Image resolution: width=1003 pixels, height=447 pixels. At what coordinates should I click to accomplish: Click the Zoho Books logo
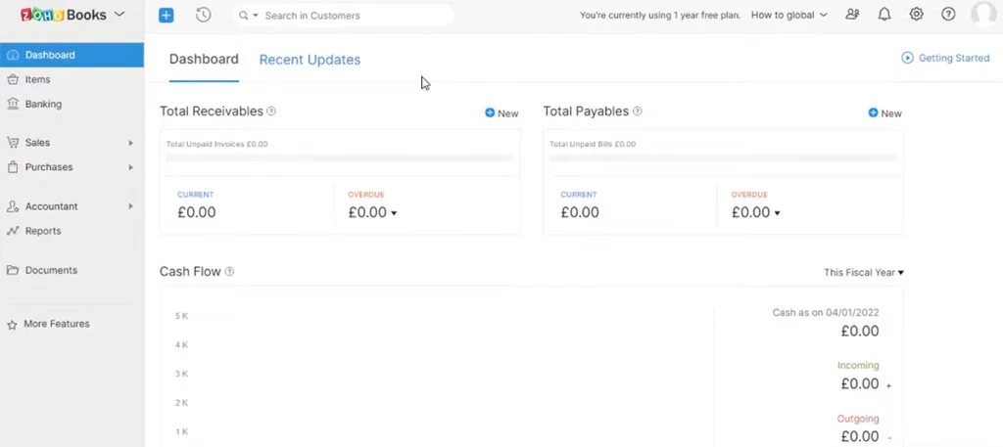[64, 15]
